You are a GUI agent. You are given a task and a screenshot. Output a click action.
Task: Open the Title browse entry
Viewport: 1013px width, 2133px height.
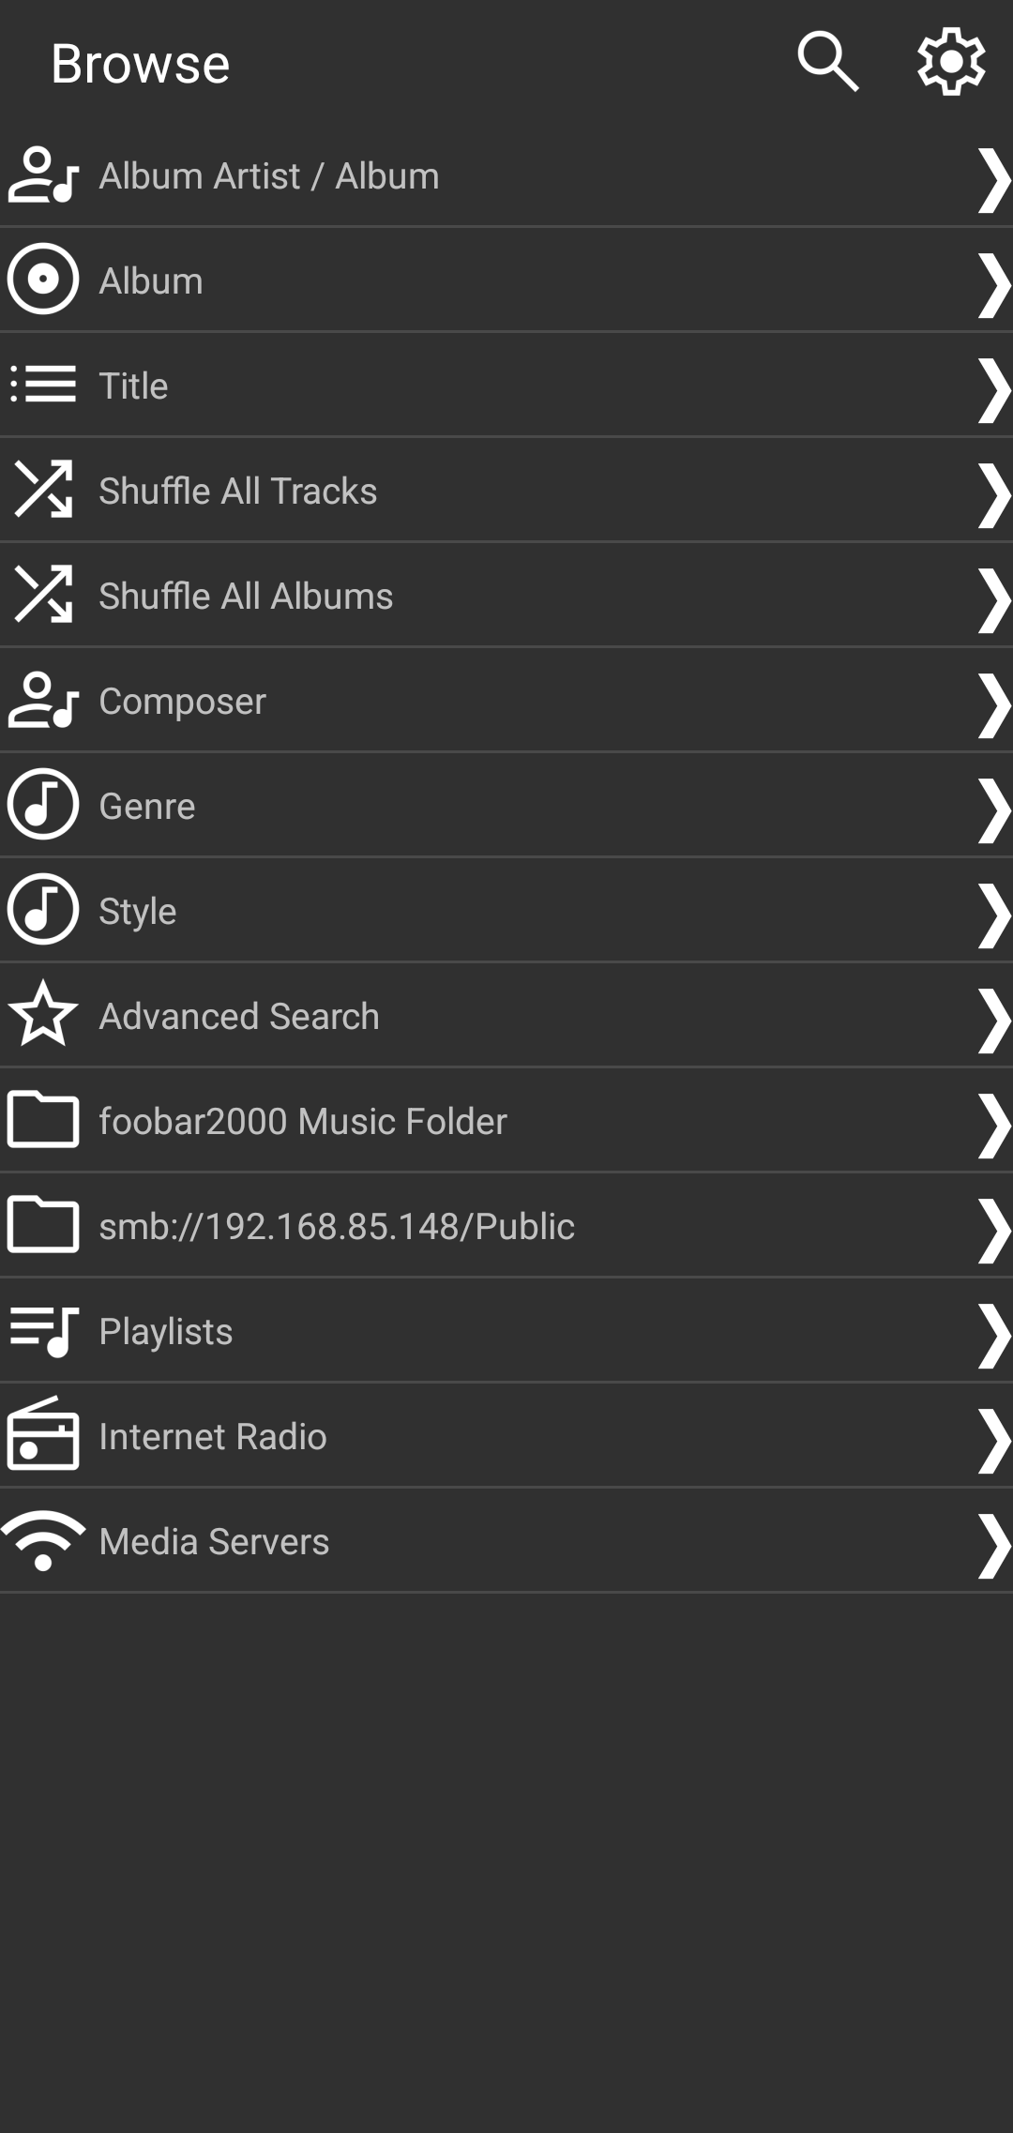[x=134, y=386]
